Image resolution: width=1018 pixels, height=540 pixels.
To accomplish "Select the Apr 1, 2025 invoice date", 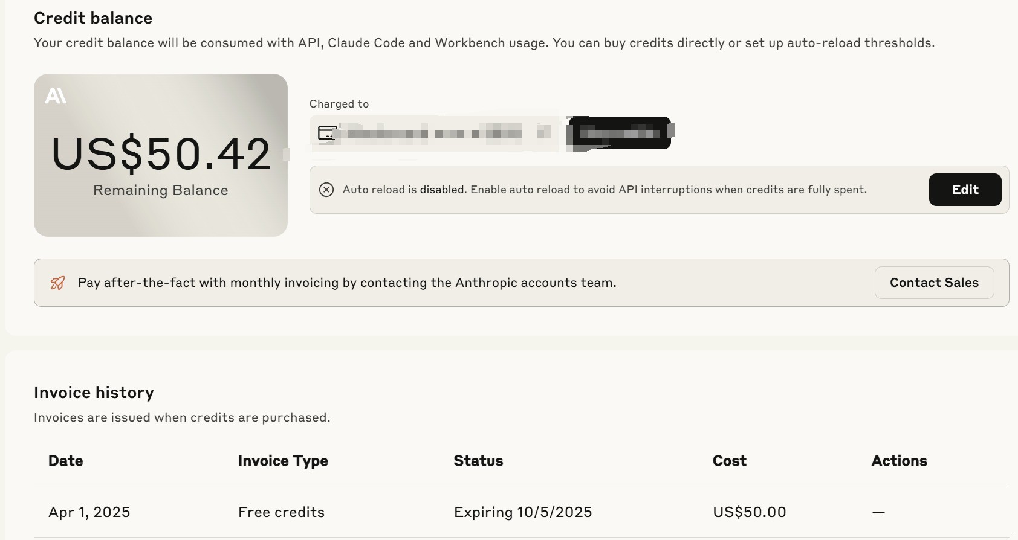I will 89,512.
